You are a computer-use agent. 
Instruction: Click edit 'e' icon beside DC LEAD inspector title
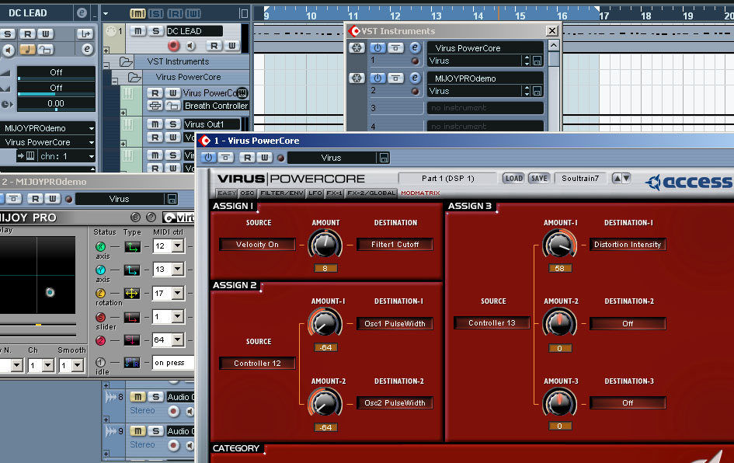click(x=82, y=13)
